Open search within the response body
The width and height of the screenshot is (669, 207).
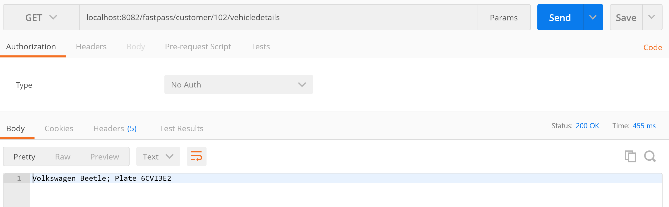[650, 156]
